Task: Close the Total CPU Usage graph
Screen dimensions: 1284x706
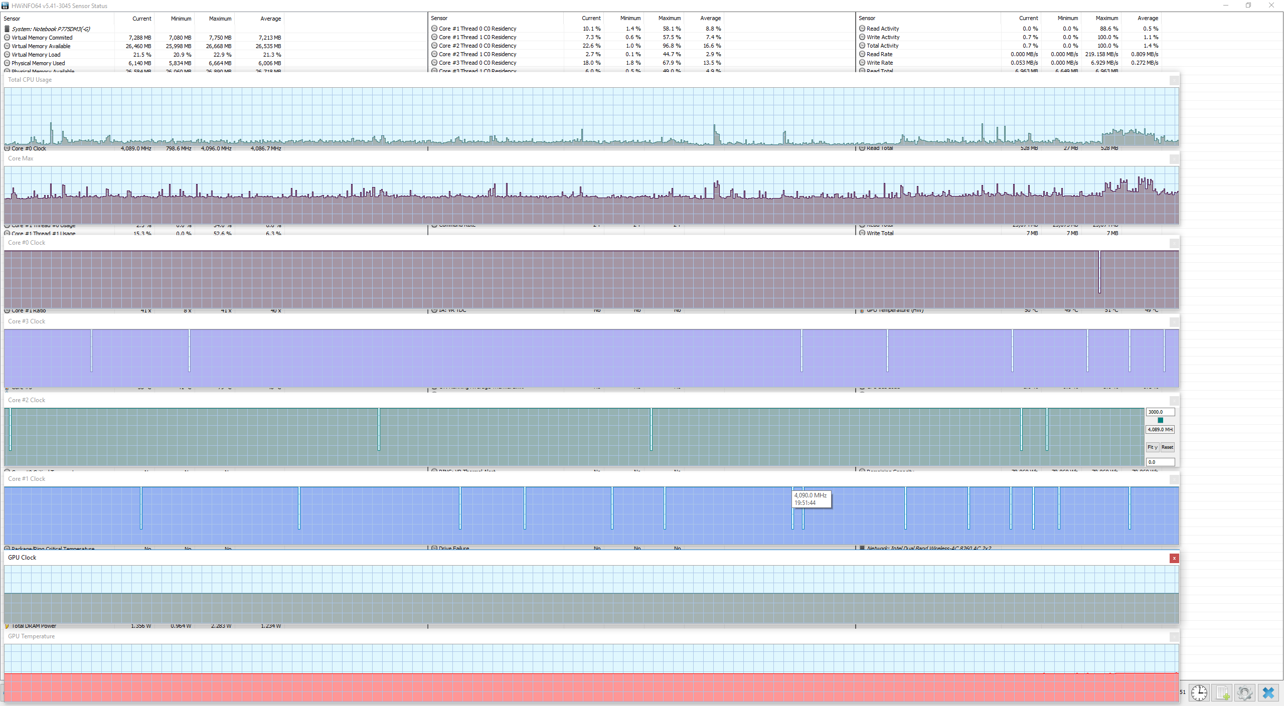Action: (x=1174, y=80)
